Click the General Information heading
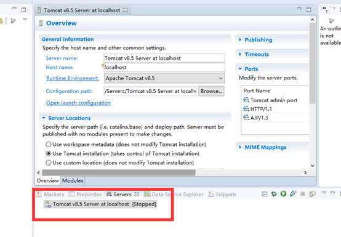The width and height of the screenshot is (341, 237). tap(68, 39)
